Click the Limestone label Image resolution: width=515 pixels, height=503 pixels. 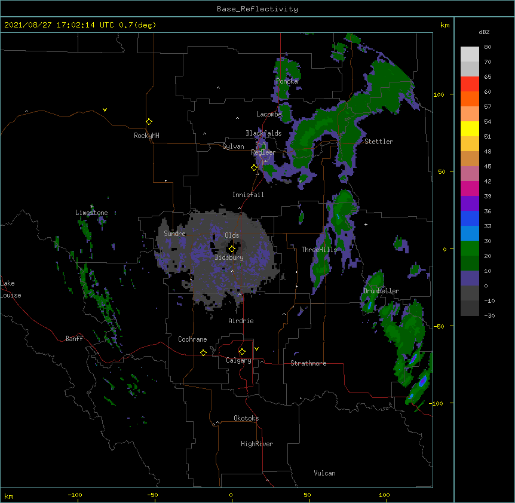(91, 213)
